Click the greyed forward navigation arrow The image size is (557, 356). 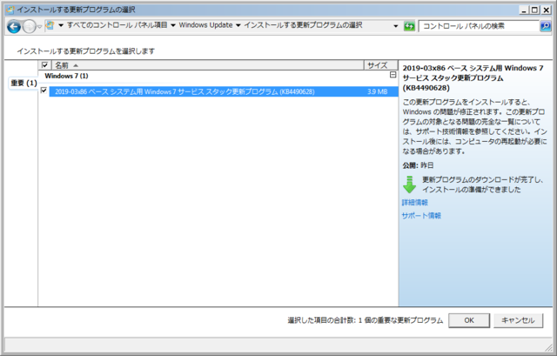(29, 26)
